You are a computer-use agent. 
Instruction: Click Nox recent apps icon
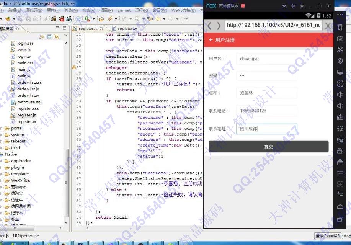(x=340, y=219)
